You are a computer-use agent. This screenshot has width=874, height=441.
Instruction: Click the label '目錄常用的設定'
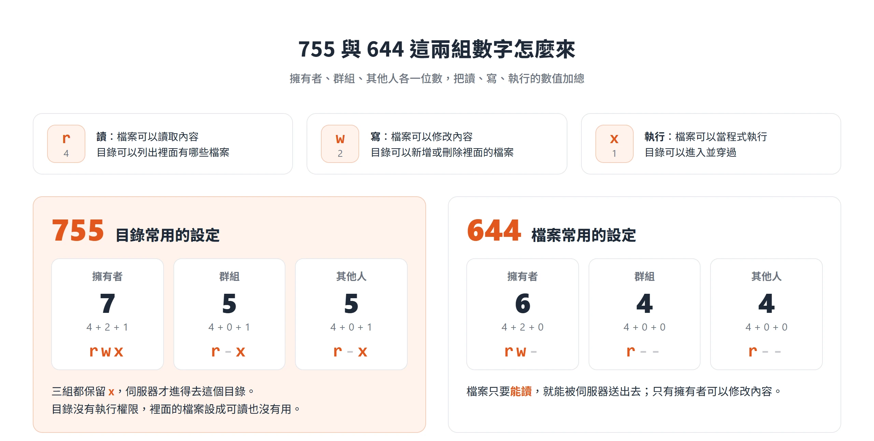click(x=167, y=235)
